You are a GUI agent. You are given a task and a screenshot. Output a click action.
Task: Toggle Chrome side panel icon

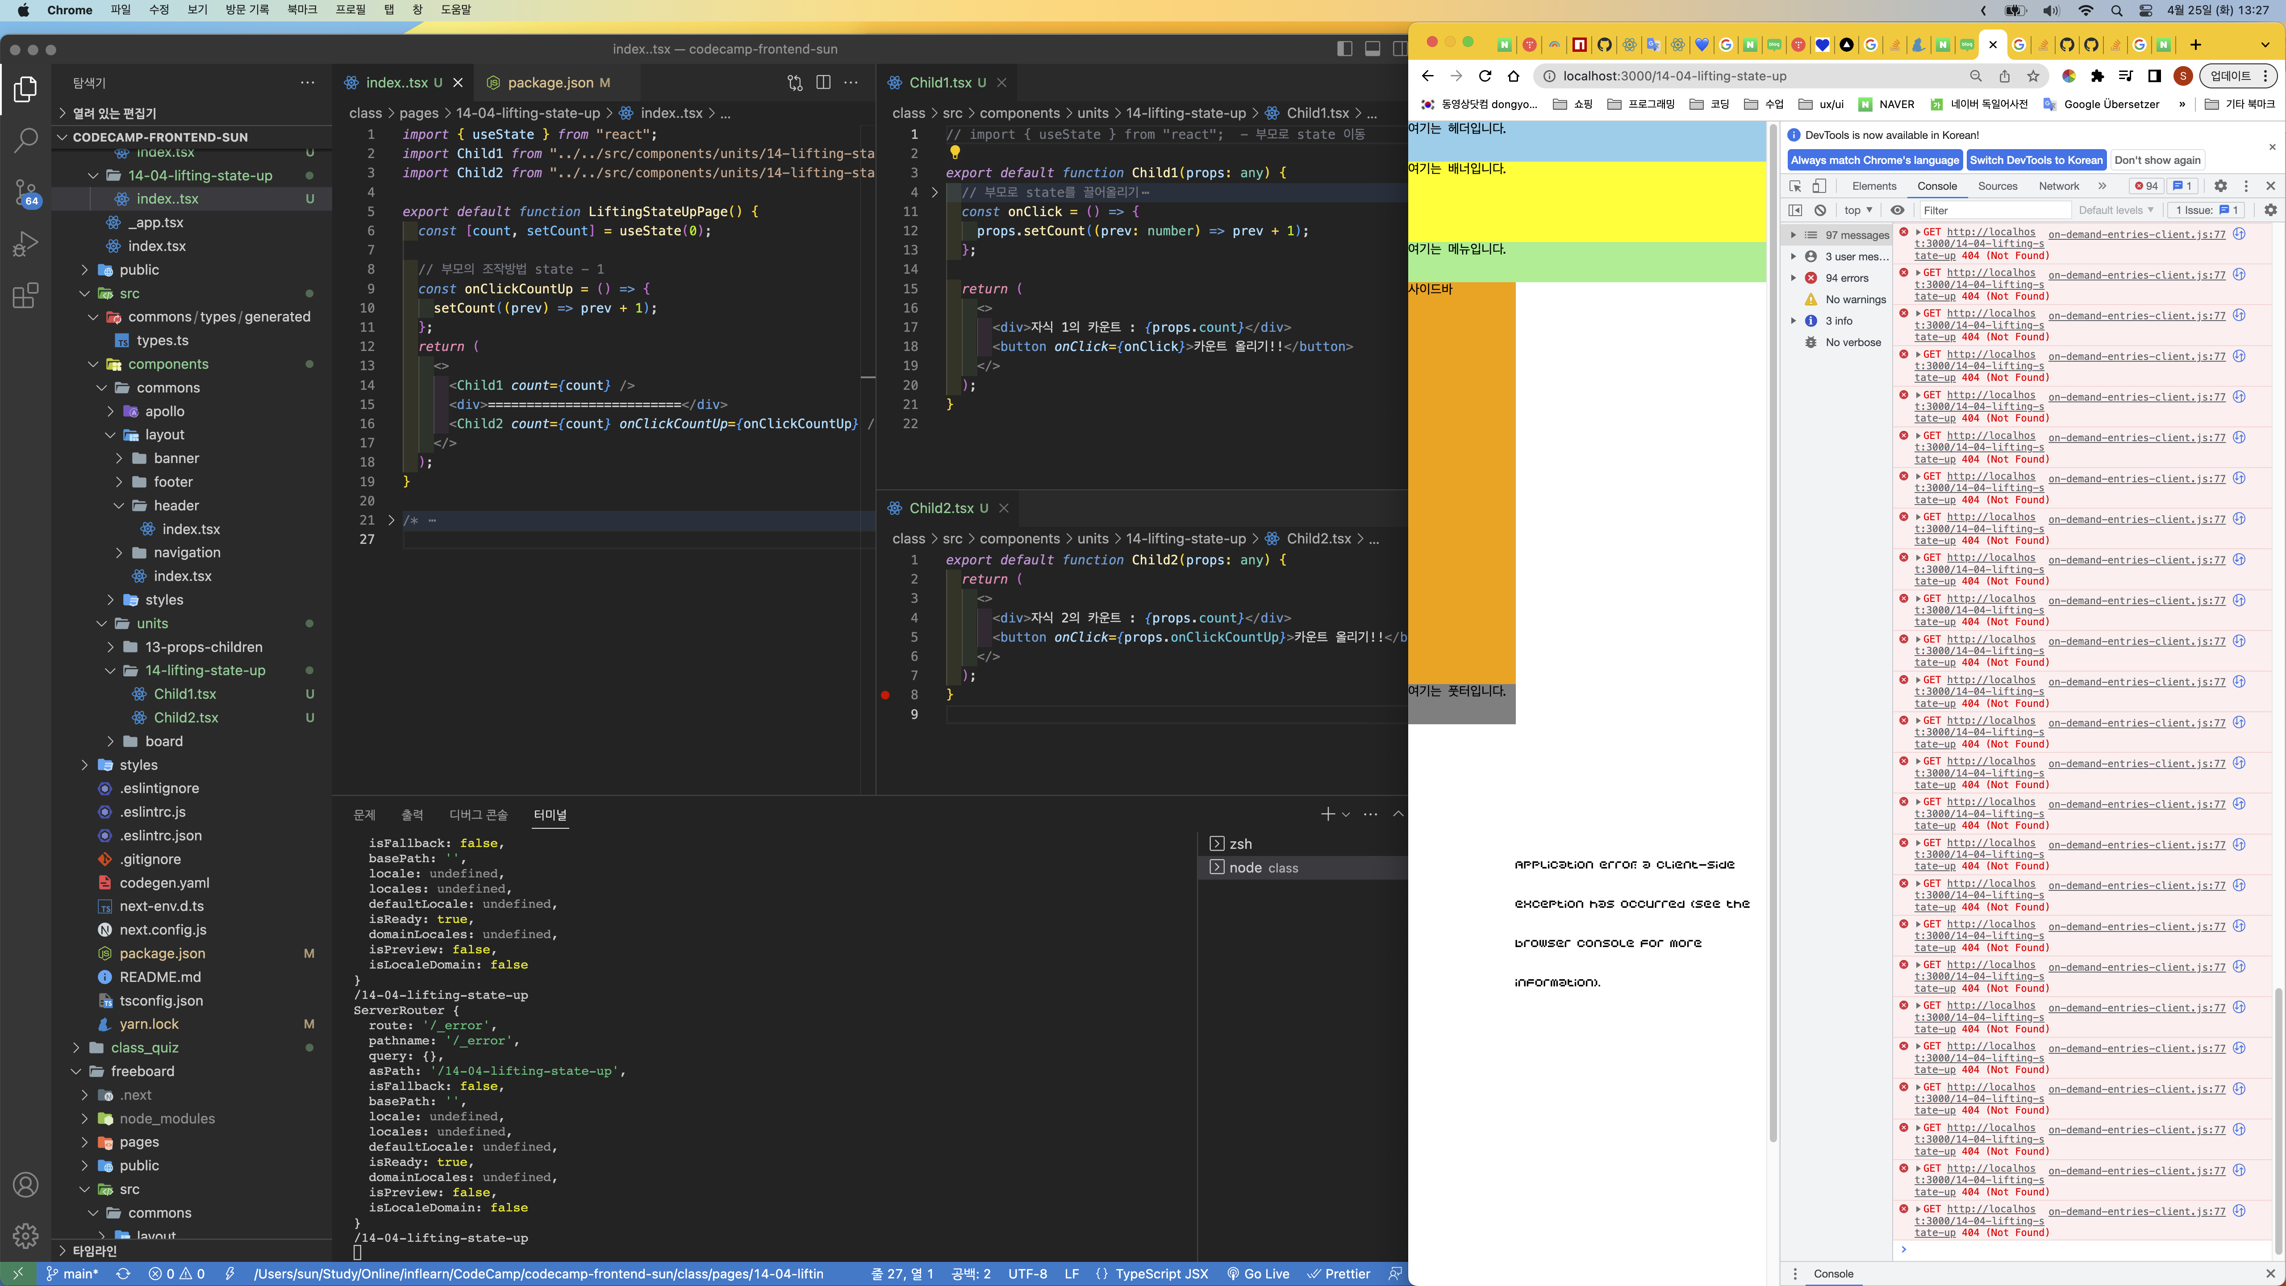[x=2154, y=75]
